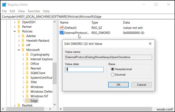Open the Edit menu
This screenshot has height=112, width=175.
(x=12, y=11)
